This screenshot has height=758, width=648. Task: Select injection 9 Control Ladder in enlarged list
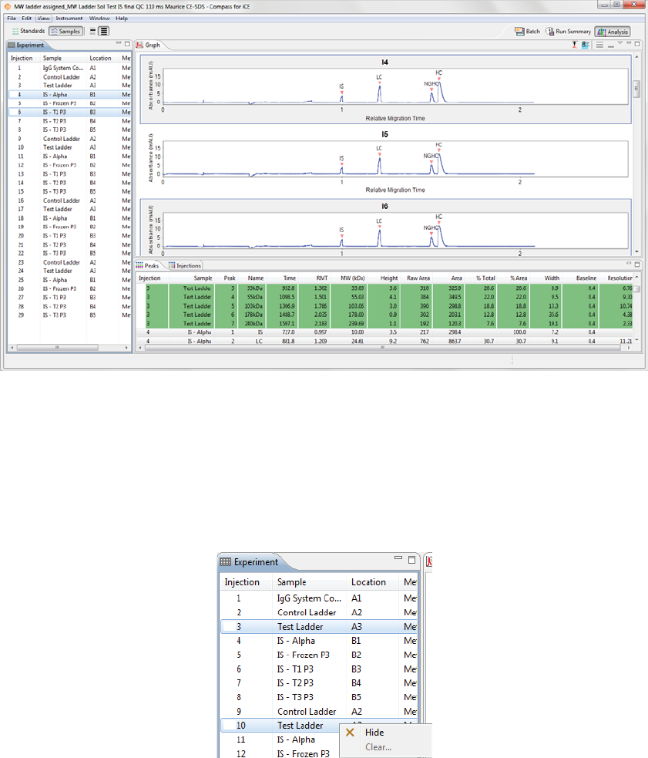click(x=319, y=712)
